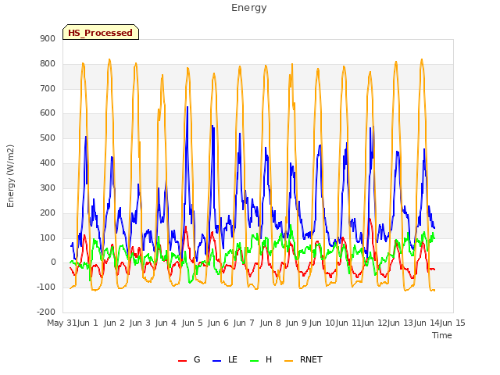Click the 0 y-axis tick label

point(53,262)
